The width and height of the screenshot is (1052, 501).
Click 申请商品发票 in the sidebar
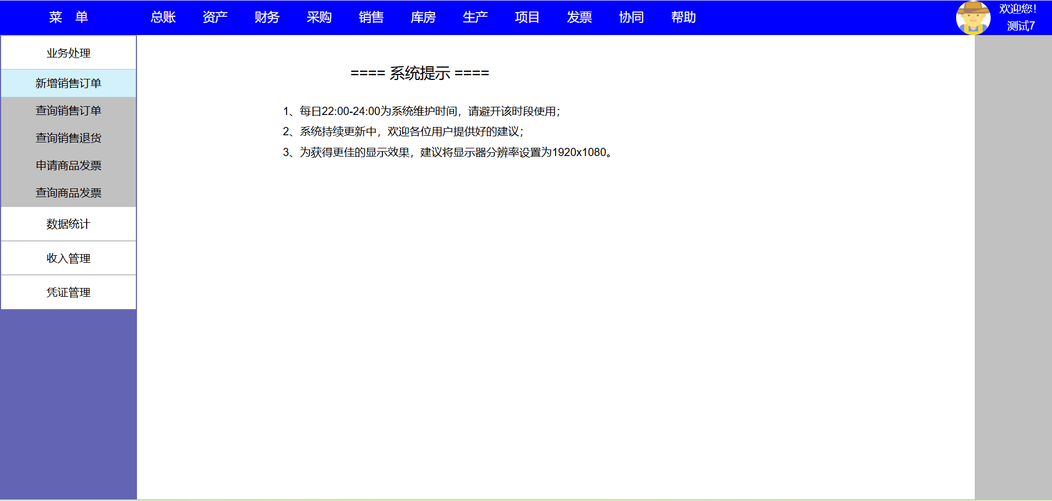pos(68,165)
